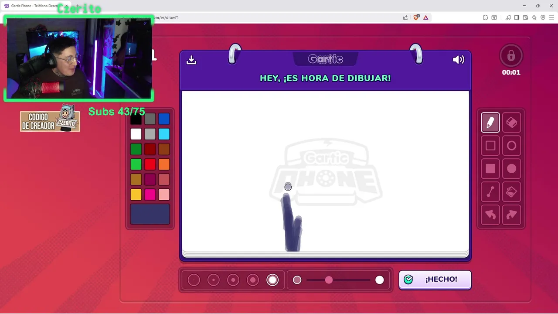Set opacity to maximum with white circle
The height and width of the screenshot is (314, 558).
(379, 280)
